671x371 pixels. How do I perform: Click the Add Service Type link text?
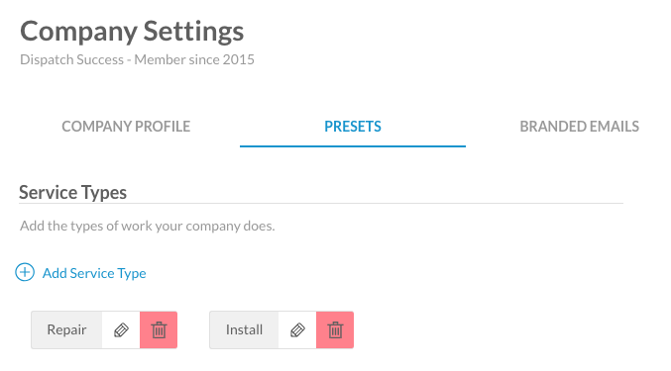coord(94,273)
